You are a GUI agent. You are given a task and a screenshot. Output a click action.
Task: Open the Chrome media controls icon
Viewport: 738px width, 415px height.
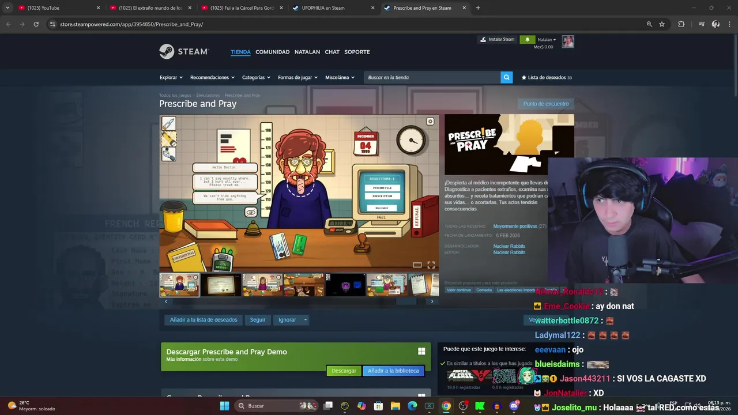coord(702,24)
